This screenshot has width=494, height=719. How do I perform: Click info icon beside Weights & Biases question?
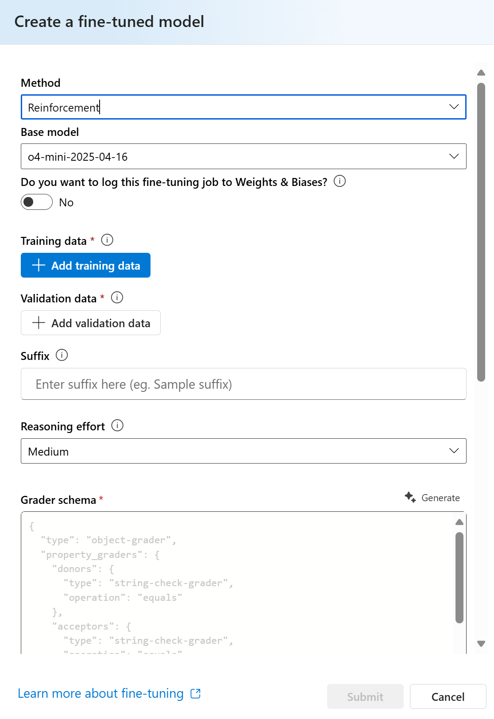[340, 181]
